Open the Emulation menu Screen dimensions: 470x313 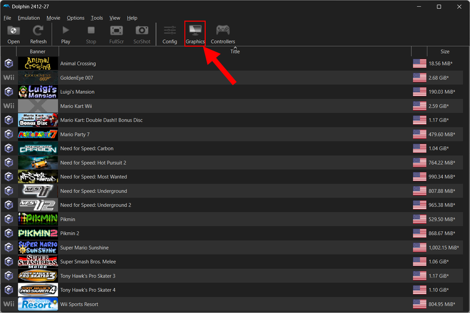pyautogui.click(x=28, y=18)
